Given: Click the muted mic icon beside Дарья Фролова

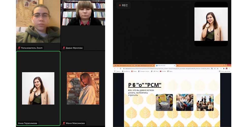Looking at the screenshot, I should click(63, 48).
